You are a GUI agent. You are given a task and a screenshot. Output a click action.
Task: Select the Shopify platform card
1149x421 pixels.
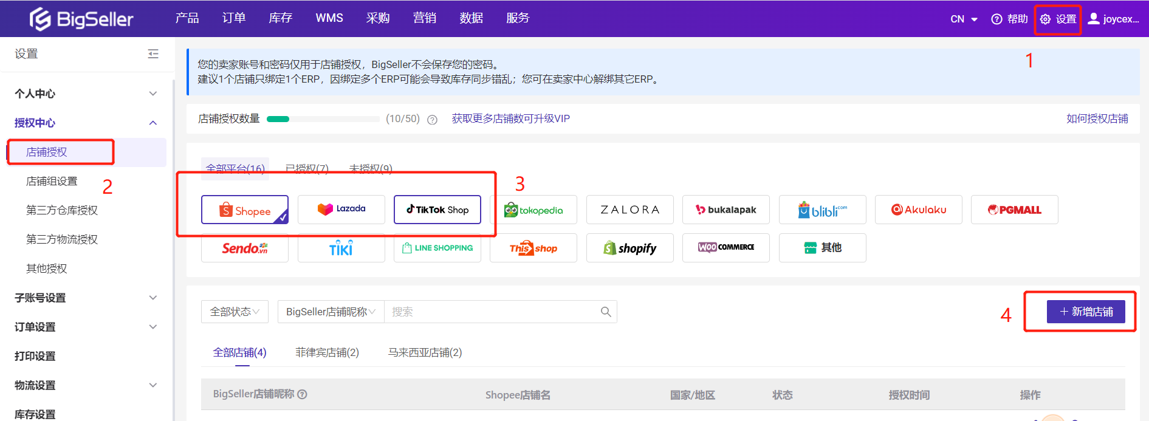(630, 248)
